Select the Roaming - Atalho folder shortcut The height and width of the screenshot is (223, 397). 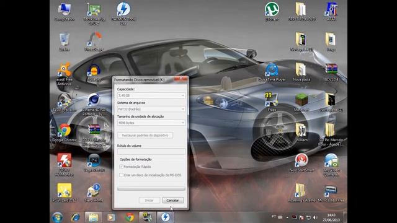pyautogui.click(x=301, y=193)
